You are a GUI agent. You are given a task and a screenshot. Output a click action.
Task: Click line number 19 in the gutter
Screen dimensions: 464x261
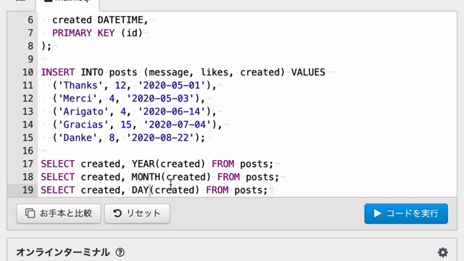click(28, 190)
